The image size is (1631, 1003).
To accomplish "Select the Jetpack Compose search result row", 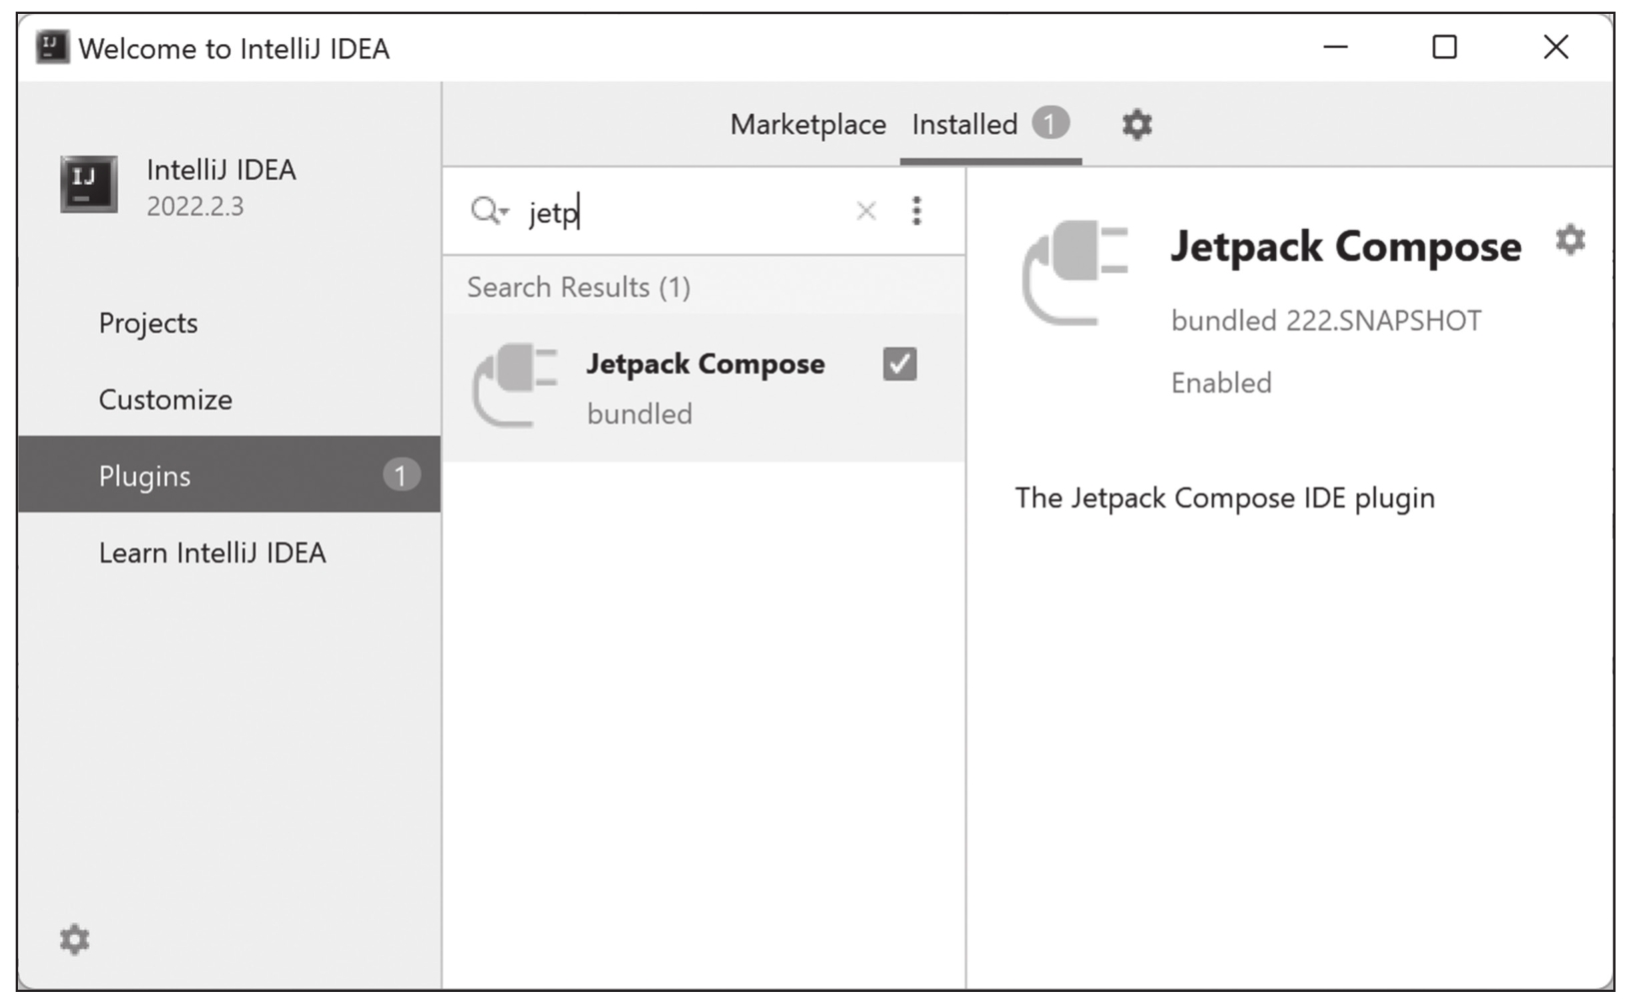I will 704,388.
